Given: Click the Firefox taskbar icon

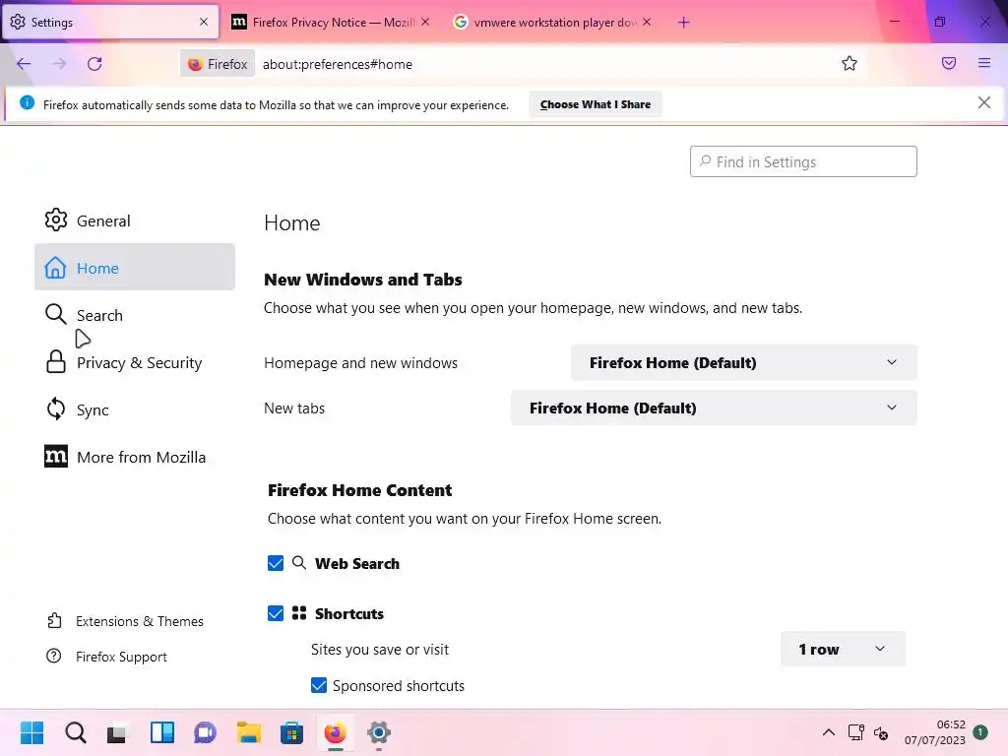Looking at the screenshot, I should point(335,732).
